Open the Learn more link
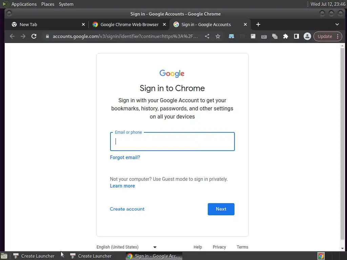 (122, 186)
